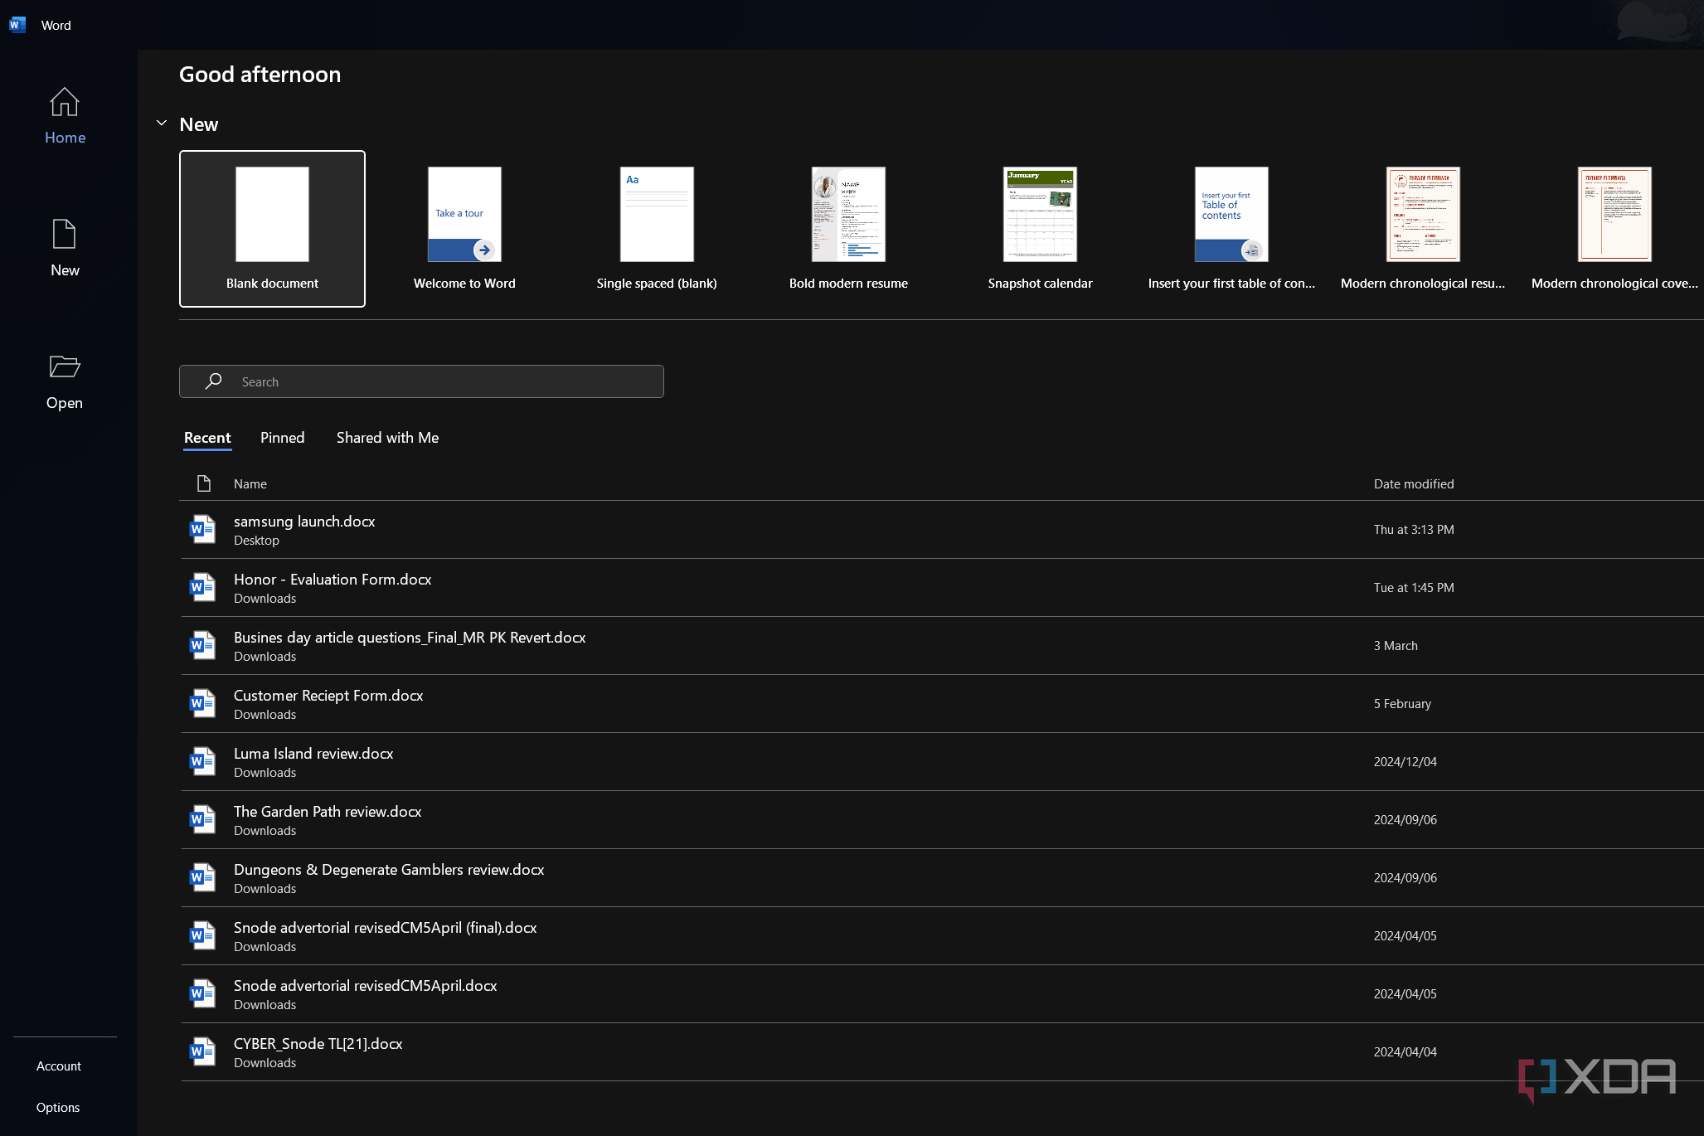
Task: Open Snode advertorial revisedCM5April (final).docx
Action: point(941,936)
